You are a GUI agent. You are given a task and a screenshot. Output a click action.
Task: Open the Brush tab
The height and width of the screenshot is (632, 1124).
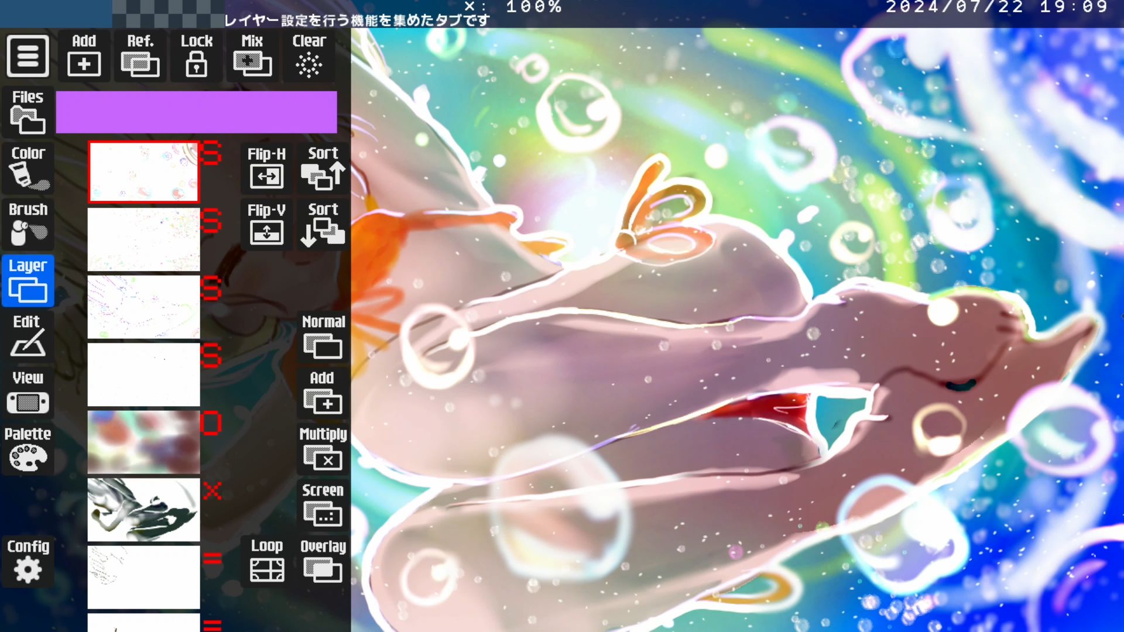coord(28,224)
